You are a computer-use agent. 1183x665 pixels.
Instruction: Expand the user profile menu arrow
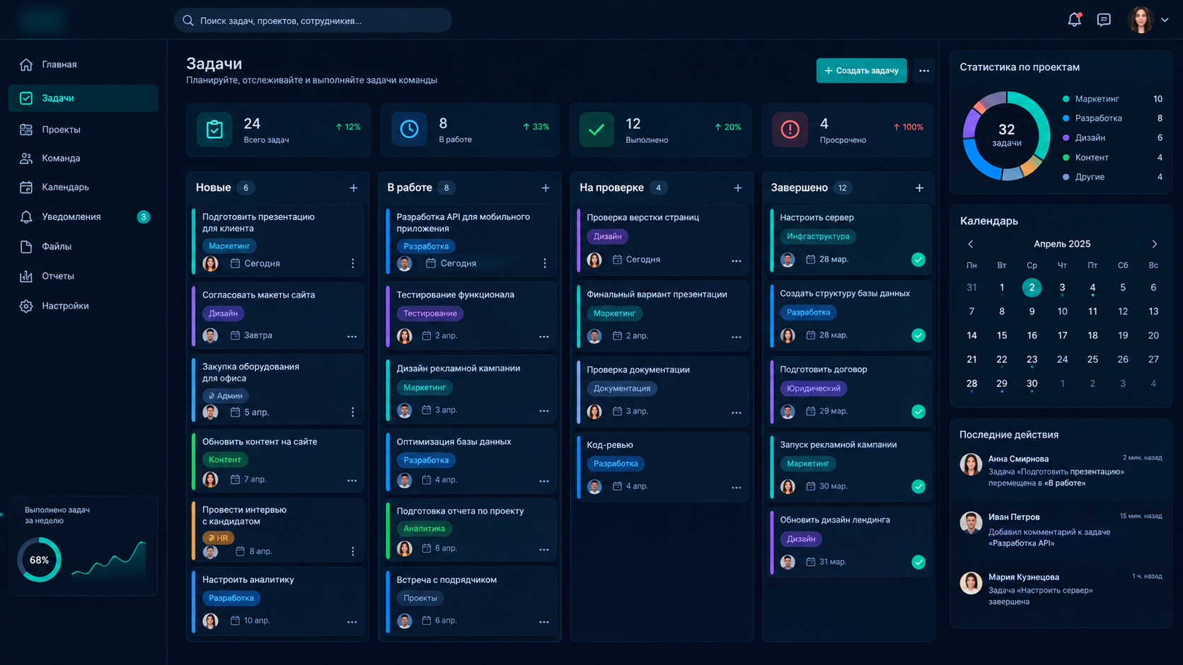(1165, 20)
